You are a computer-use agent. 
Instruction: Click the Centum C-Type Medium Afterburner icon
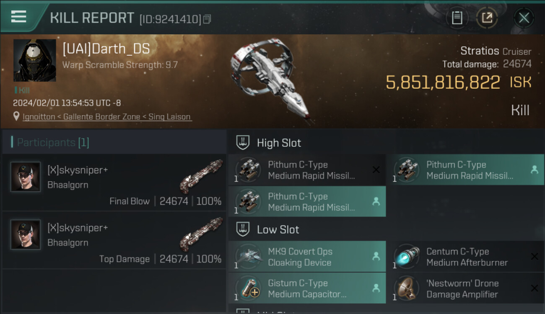(x=407, y=257)
